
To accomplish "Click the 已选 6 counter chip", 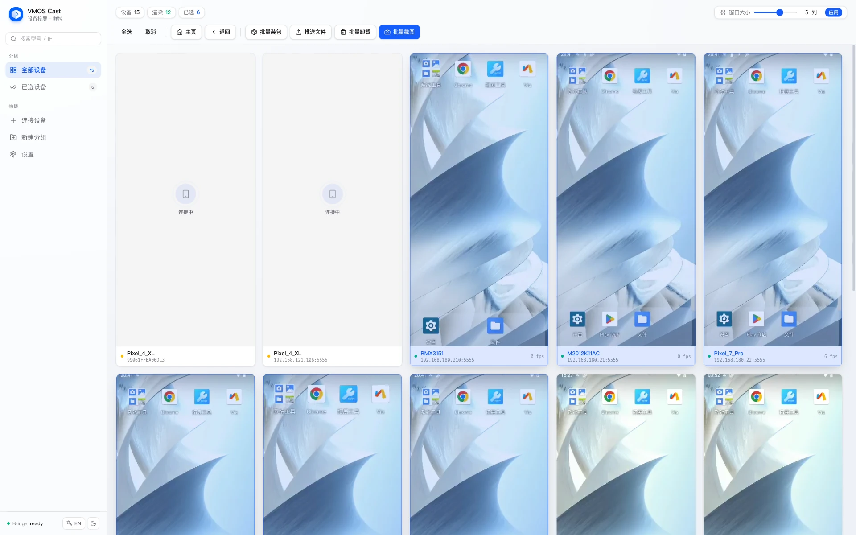I will (x=192, y=12).
